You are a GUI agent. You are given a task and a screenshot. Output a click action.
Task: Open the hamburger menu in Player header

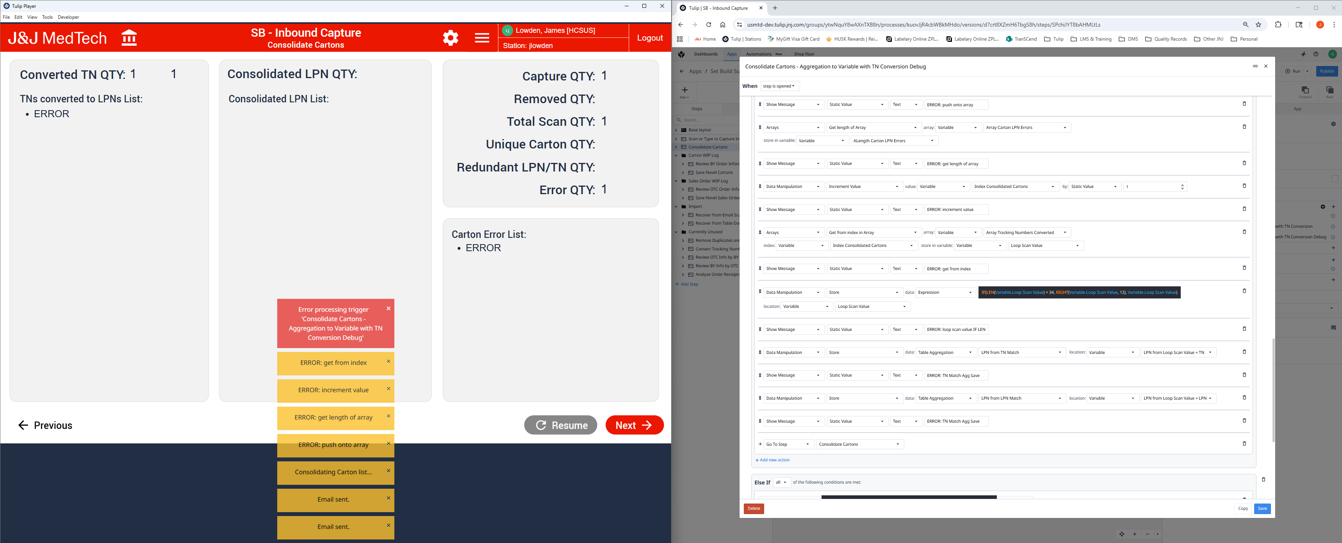click(482, 38)
